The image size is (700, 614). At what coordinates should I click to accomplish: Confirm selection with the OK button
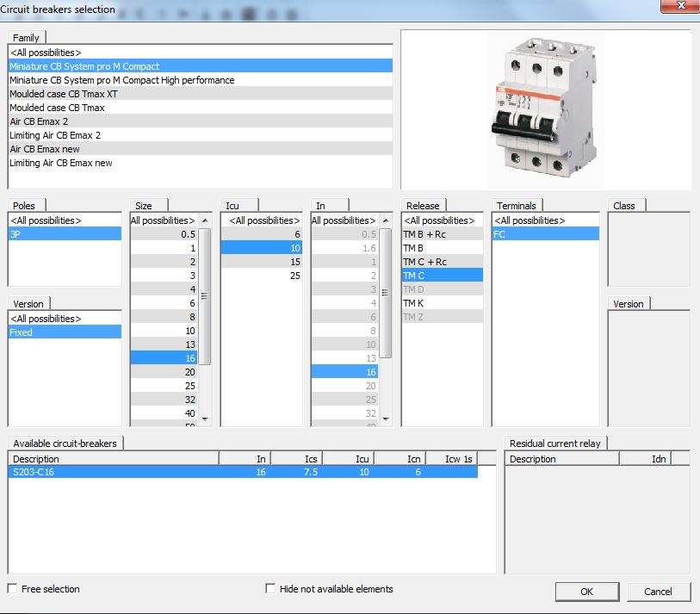pos(587,592)
